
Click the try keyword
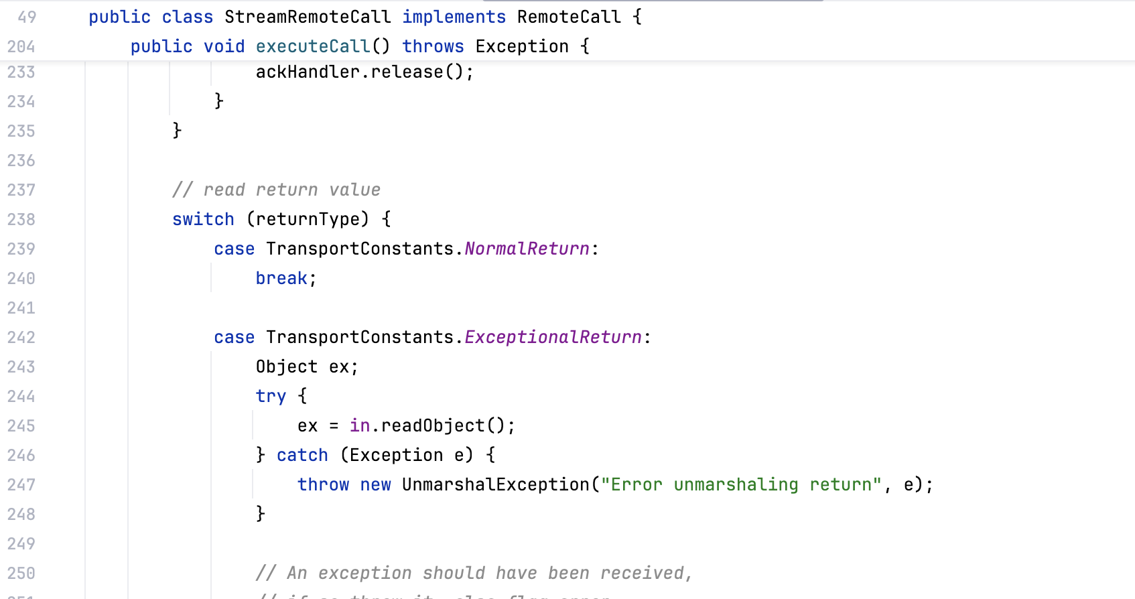click(271, 396)
